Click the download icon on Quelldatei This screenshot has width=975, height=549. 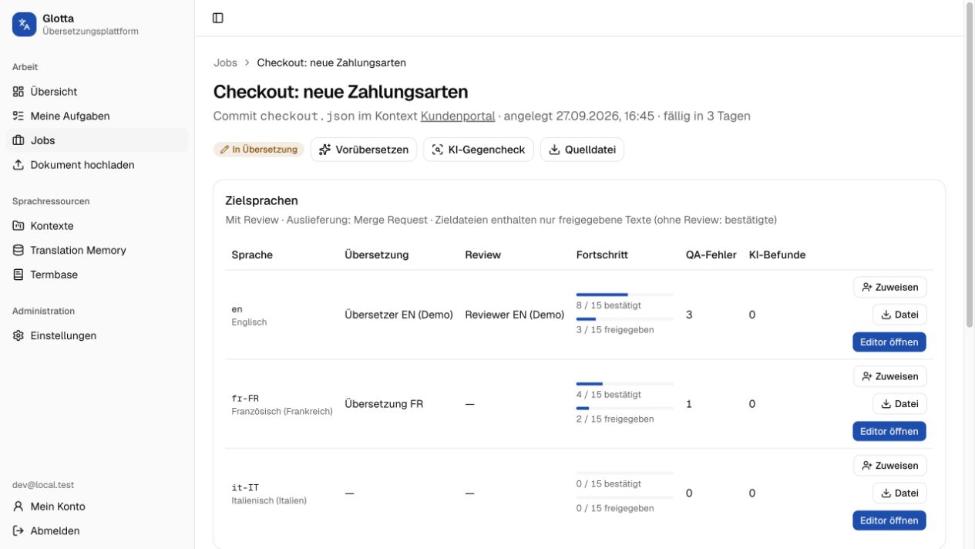click(554, 150)
